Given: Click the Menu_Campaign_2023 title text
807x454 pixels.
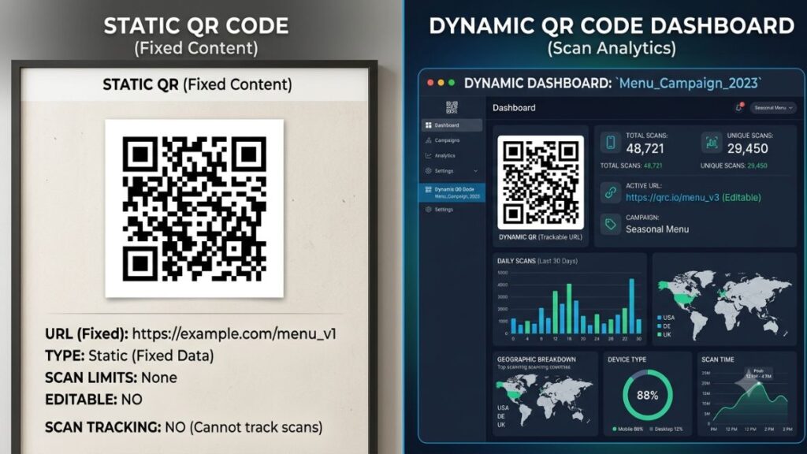Looking at the screenshot, I should pyautogui.click(x=689, y=84).
